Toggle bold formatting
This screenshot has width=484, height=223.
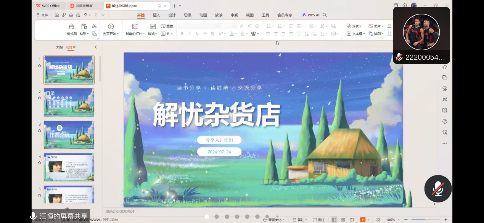click(x=182, y=34)
